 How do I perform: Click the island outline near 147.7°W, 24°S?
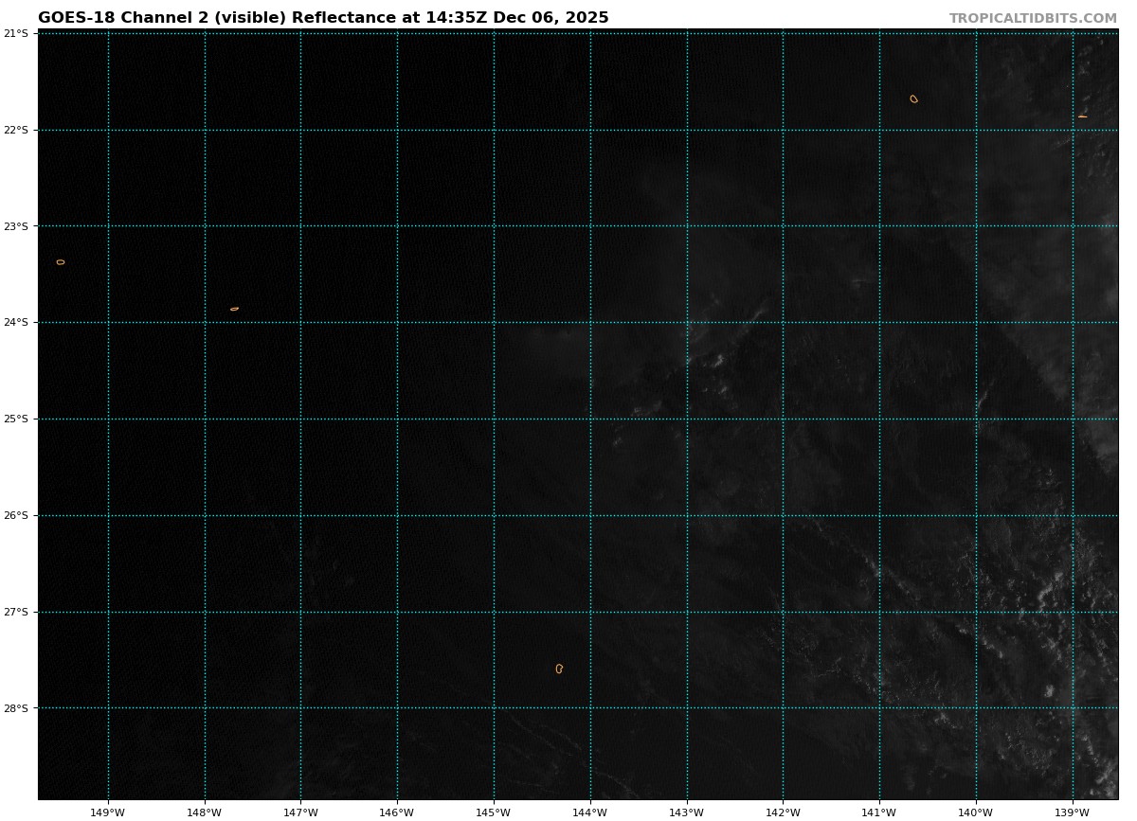tap(234, 309)
